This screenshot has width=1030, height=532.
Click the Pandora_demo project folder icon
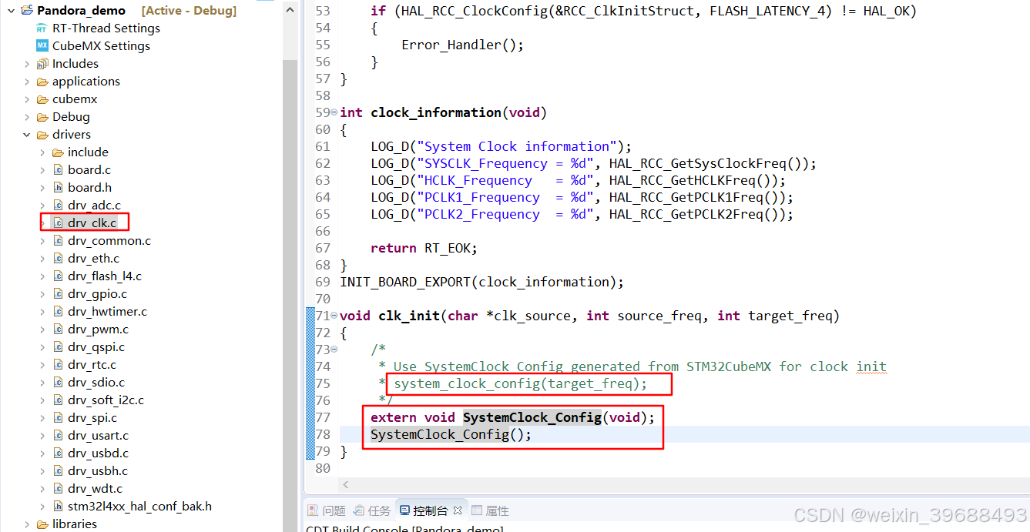pos(27,11)
